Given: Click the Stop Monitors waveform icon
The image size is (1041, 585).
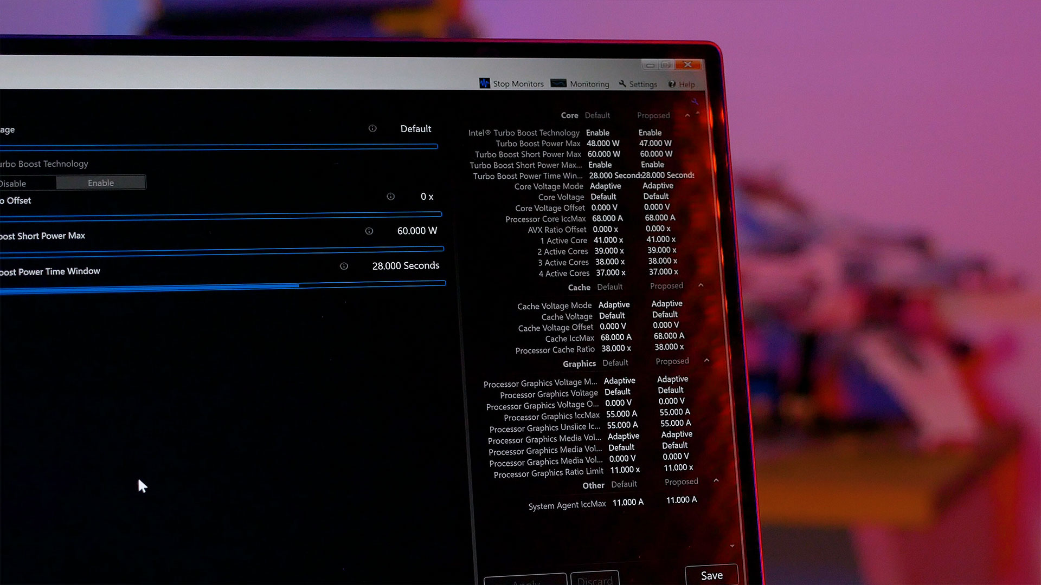Looking at the screenshot, I should pyautogui.click(x=484, y=83).
